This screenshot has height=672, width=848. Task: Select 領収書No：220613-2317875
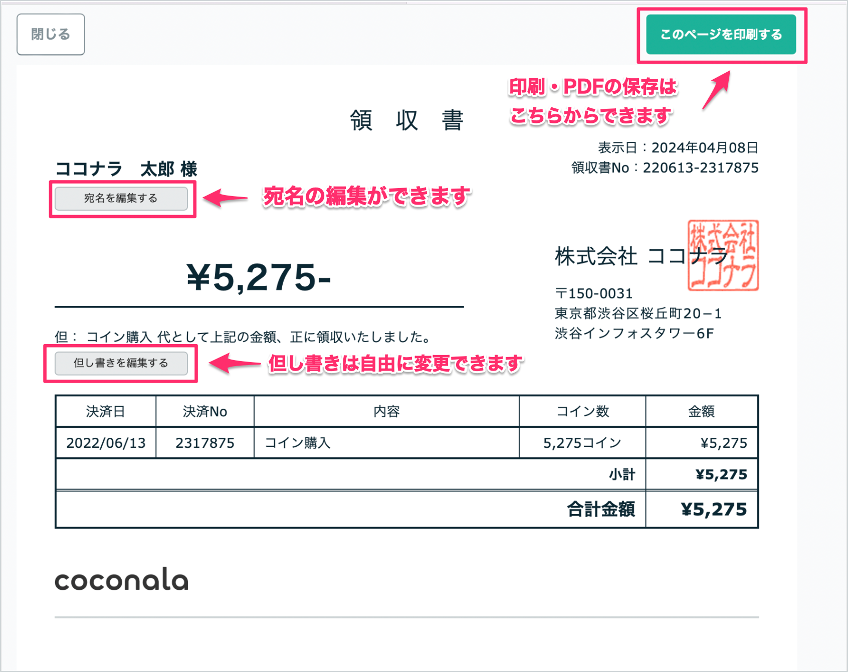[x=665, y=167]
